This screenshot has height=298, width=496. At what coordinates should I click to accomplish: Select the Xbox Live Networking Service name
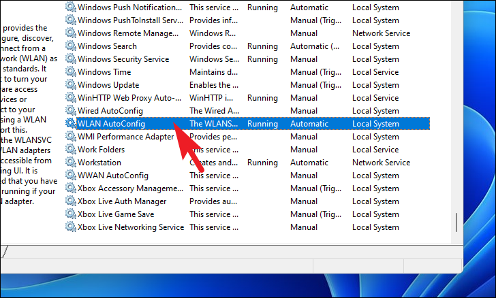[x=131, y=227]
